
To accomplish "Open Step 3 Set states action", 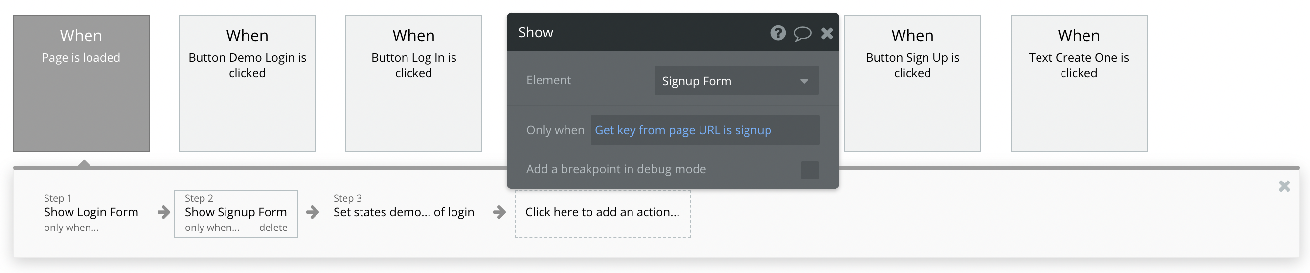I will (x=403, y=212).
